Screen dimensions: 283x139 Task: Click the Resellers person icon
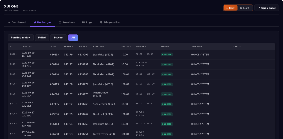coord(60,23)
